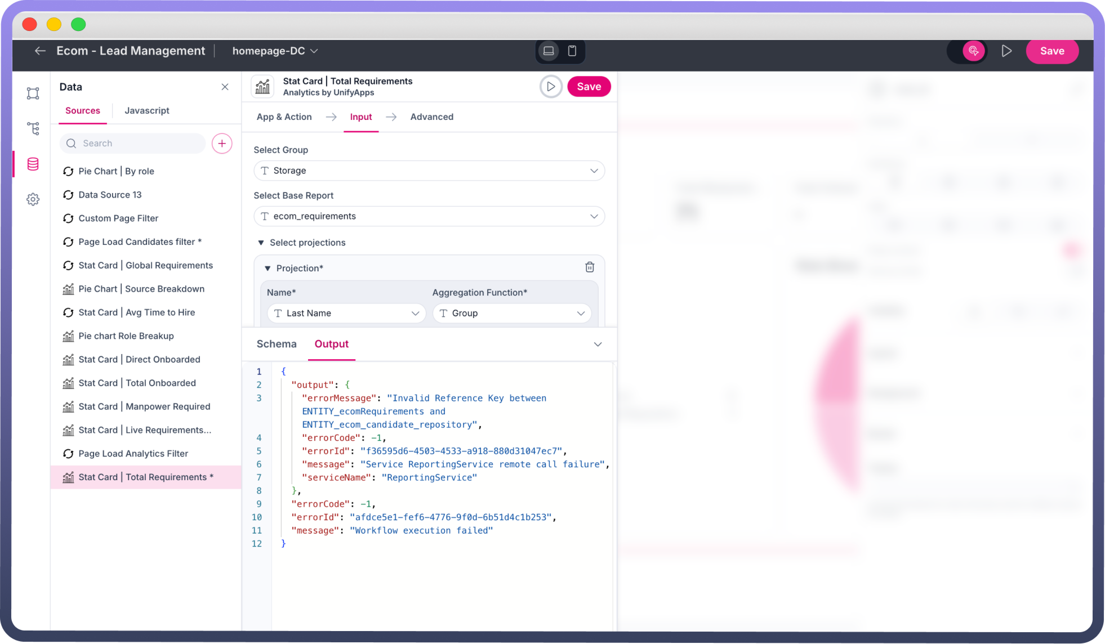Select Pie Chart Source Breakdown data source
The width and height of the screenshot is (1105, 644).
(141, 289)
